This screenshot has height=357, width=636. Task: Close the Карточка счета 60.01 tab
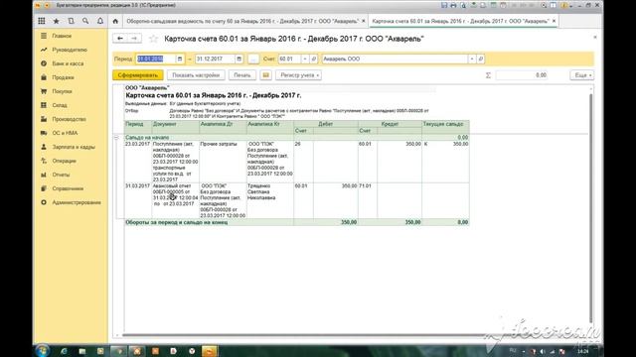tap(555, 21)
